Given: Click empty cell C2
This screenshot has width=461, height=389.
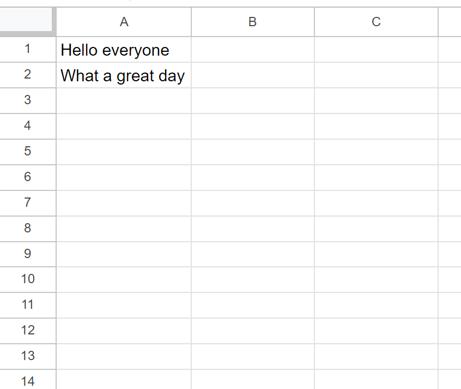Looking at the screenshot, I should 377,75.
